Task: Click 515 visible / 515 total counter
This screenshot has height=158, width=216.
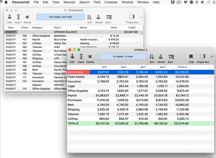Action: click(x=60, y=17)
